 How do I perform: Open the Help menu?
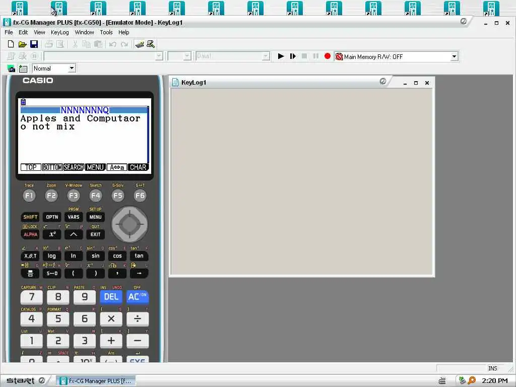coord(124,32)
